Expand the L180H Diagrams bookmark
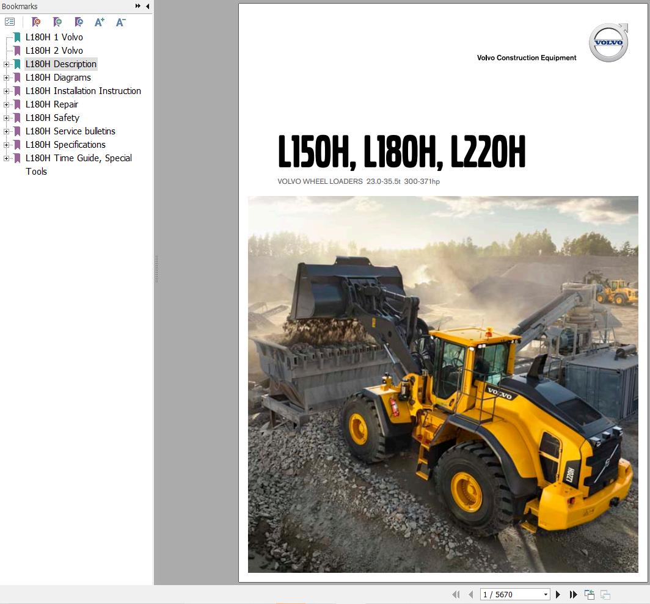The image size is (650, 604). point(6,78)
